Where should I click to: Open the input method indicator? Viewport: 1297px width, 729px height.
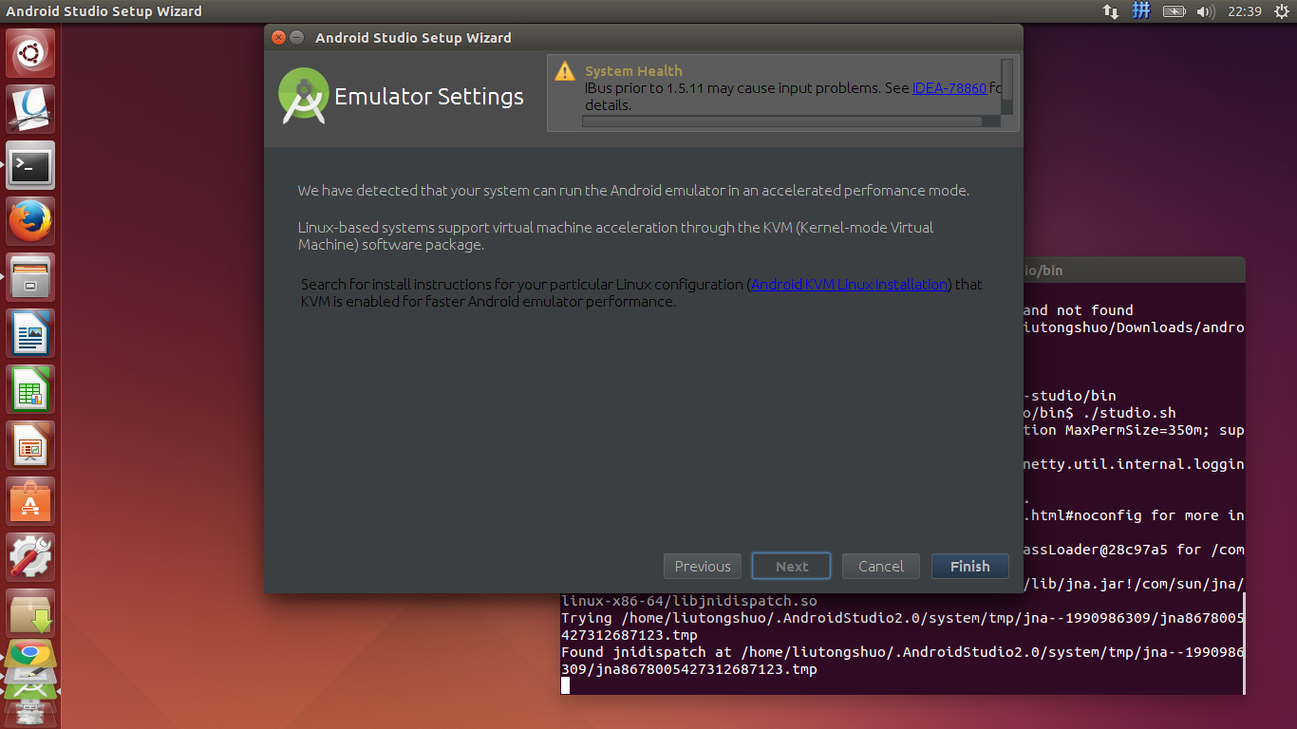click(1142, 11)
